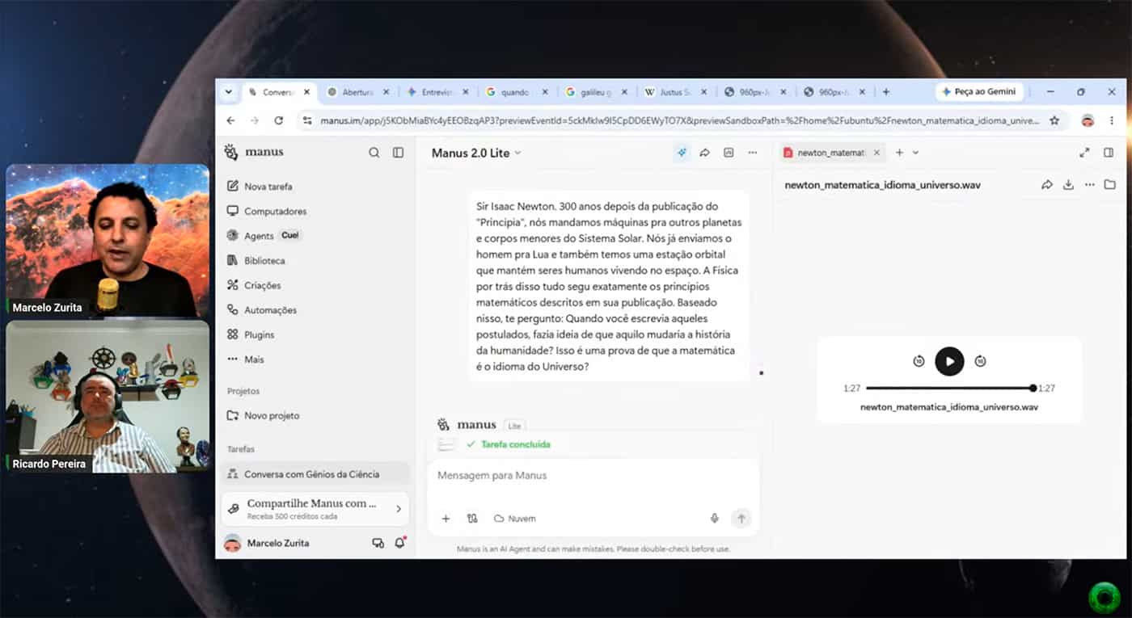The width and height of the screenshot is (1132, 618).
Task: Open task Conversa com Gênios da Ciência
Action: [x=316, y=474]
